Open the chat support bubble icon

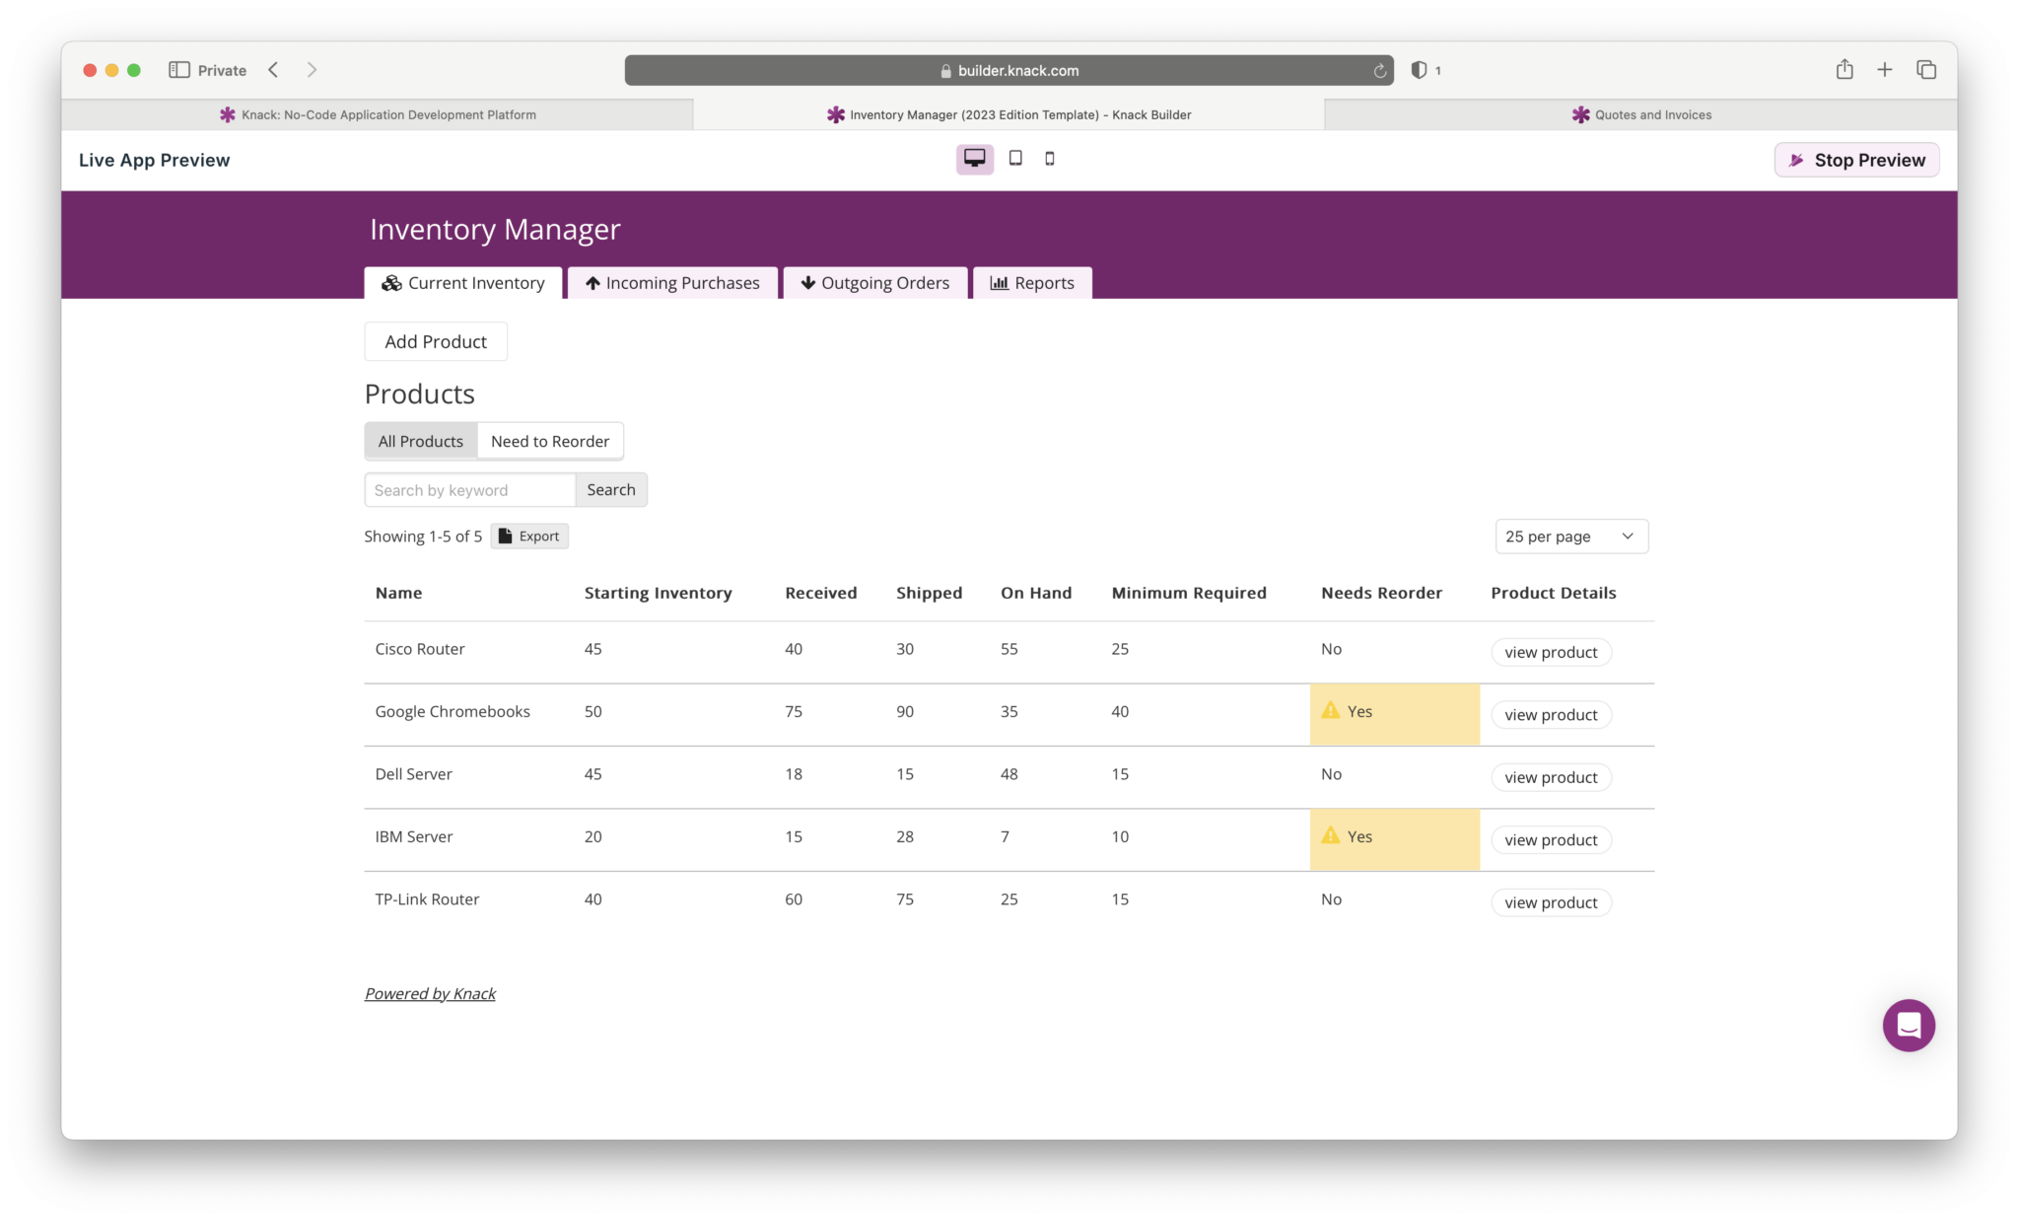[x=1908, y=1026]
